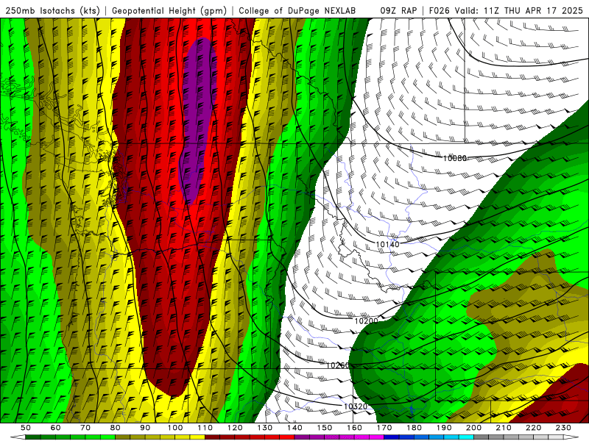Click the 180 value on the color scale
Image resolution: width=589 pixels, height=441 pixels.
414,428
